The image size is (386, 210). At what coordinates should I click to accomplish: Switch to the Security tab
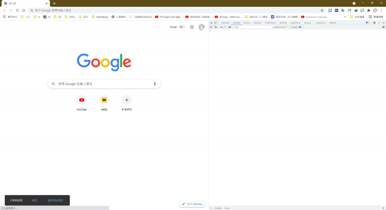pos(308,23)
